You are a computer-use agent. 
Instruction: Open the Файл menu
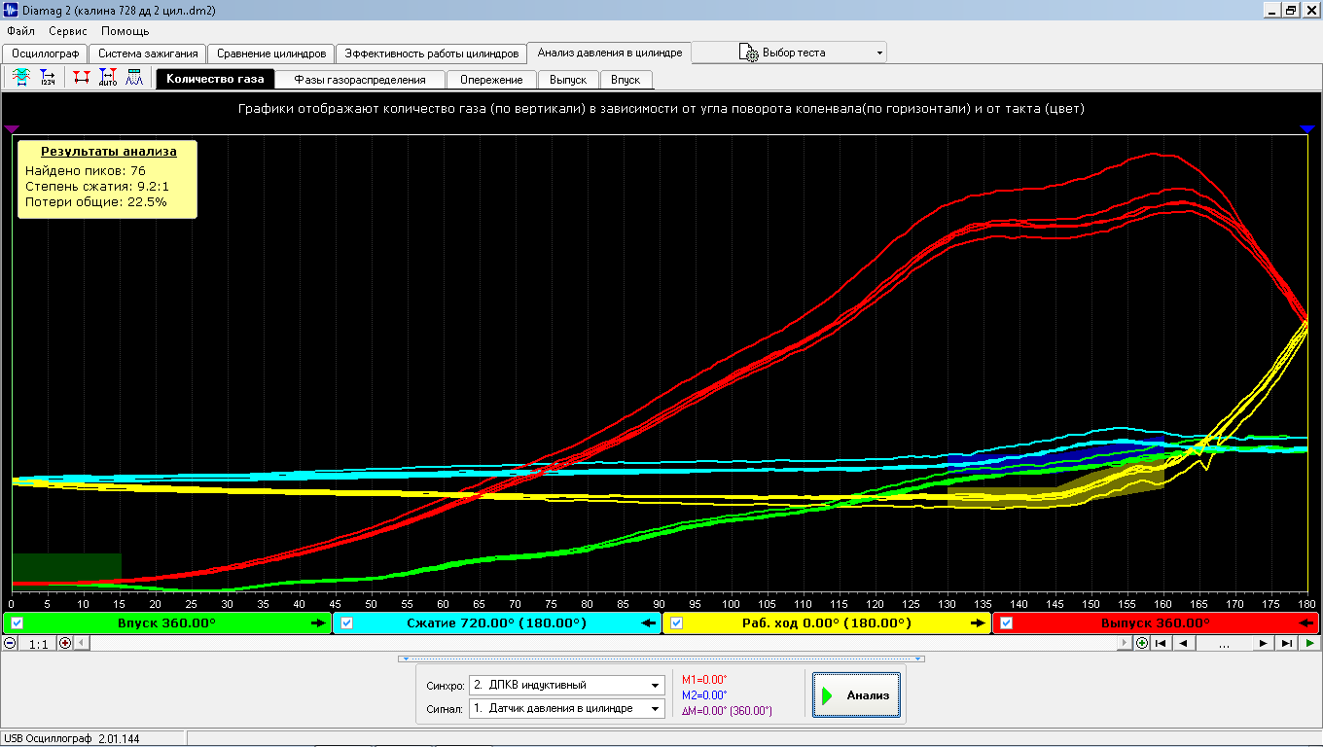point(20,31)
